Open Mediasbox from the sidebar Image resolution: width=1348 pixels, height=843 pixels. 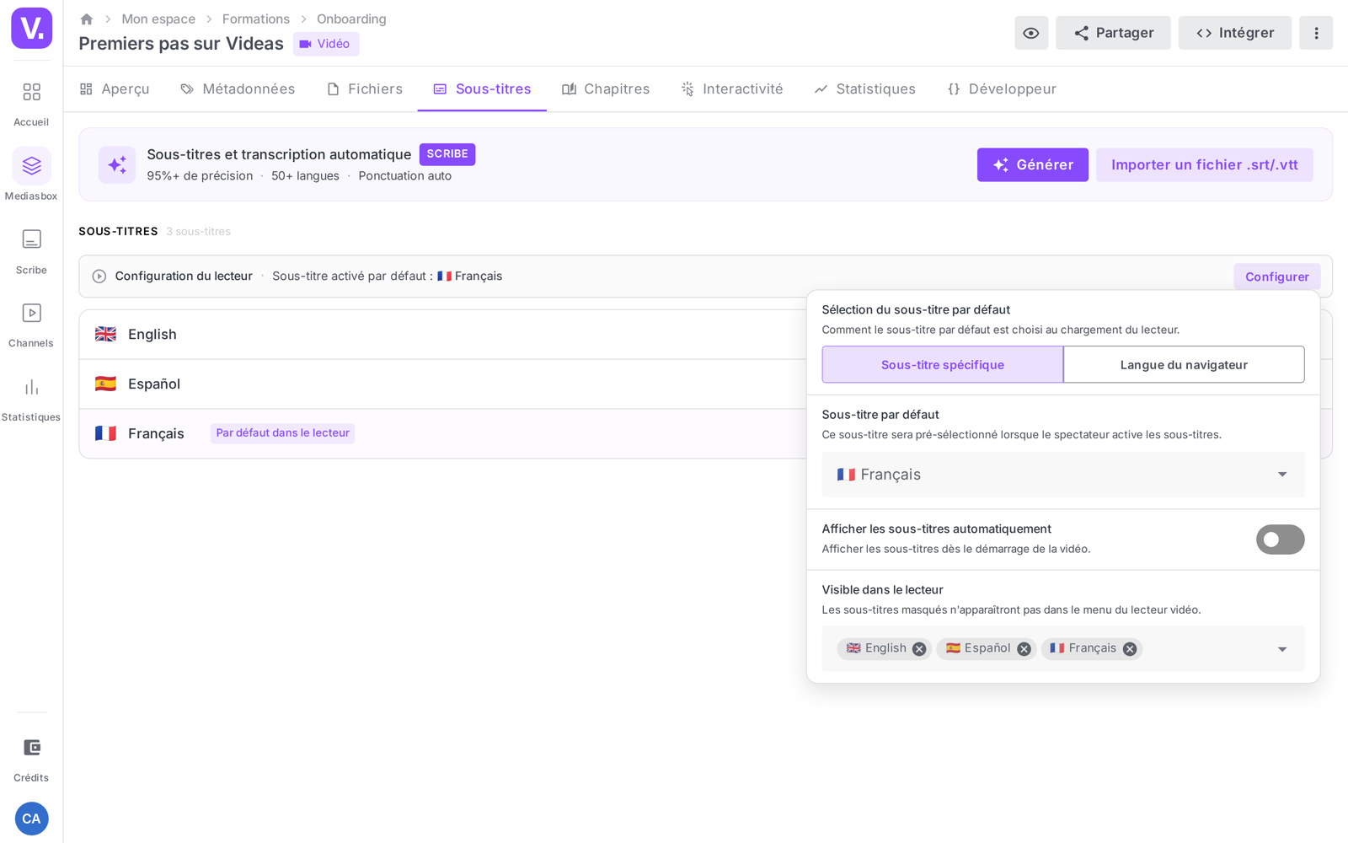point(31,175)
